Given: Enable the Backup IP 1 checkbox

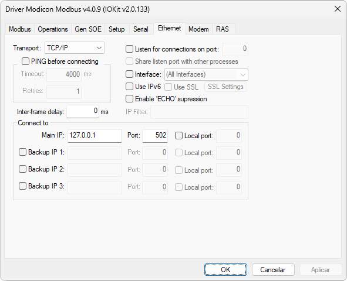Looking at the screenshot, I should coord(22,152).
